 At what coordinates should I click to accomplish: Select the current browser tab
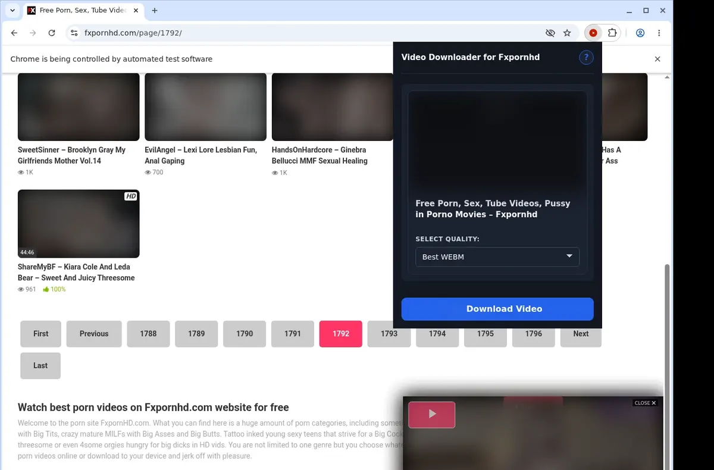[x=83, y=10]
